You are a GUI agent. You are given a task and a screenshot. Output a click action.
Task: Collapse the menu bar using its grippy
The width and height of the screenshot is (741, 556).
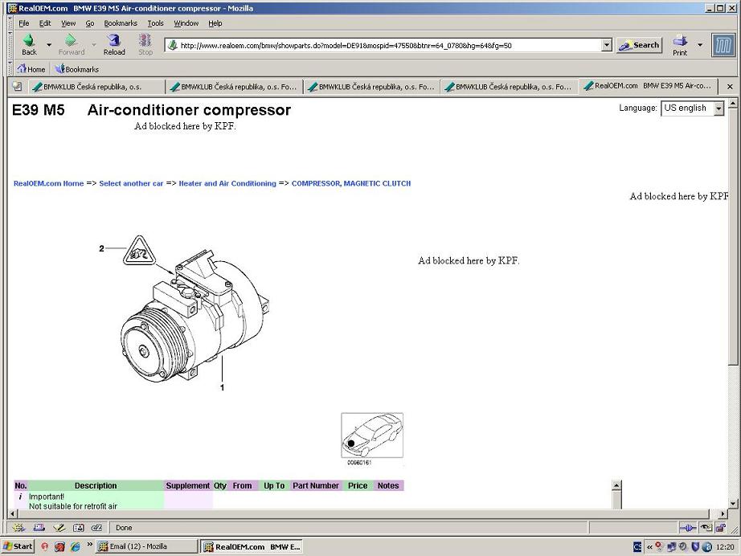pos(10,23)
